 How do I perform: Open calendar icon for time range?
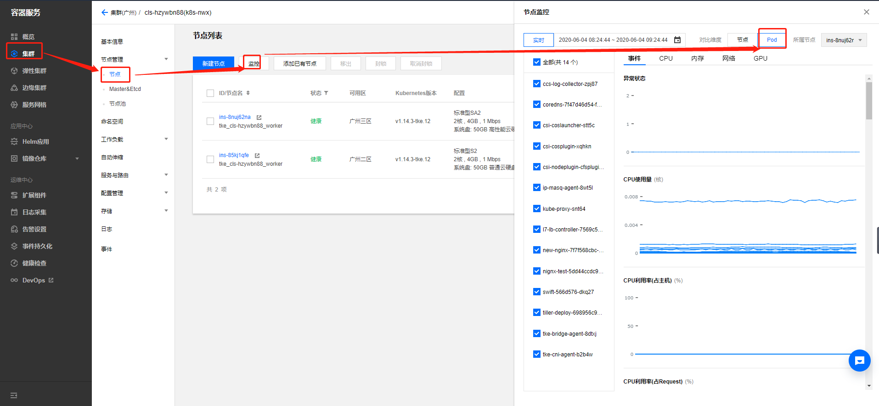677,40
